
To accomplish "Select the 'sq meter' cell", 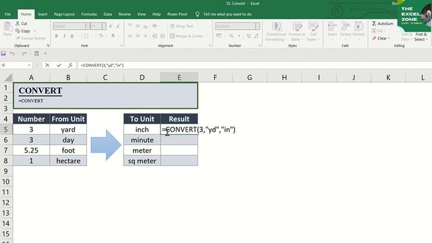I will (x=142, y=161).
